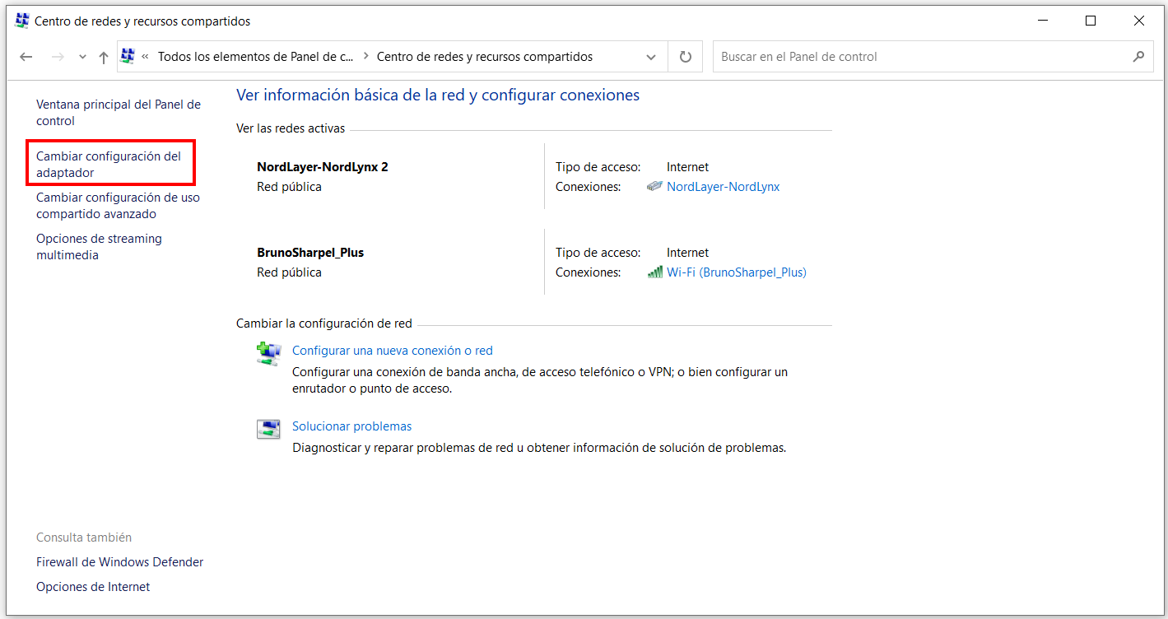
Task: Open Opciones de Internet
Action: pyautogui.click(x=92, y=586)
